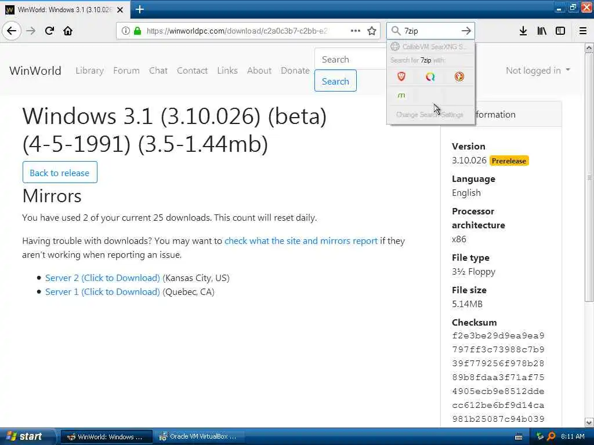The height and width of the screenshot is (445, 594).
Task: Open the downloads panel
Action: pyautogui.click(x=523, y=31)
